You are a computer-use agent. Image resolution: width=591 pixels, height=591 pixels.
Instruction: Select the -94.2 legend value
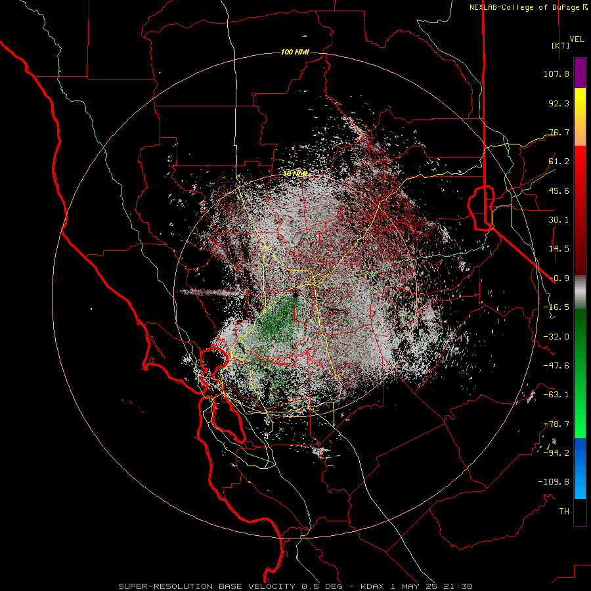click(x=556, y=452)
